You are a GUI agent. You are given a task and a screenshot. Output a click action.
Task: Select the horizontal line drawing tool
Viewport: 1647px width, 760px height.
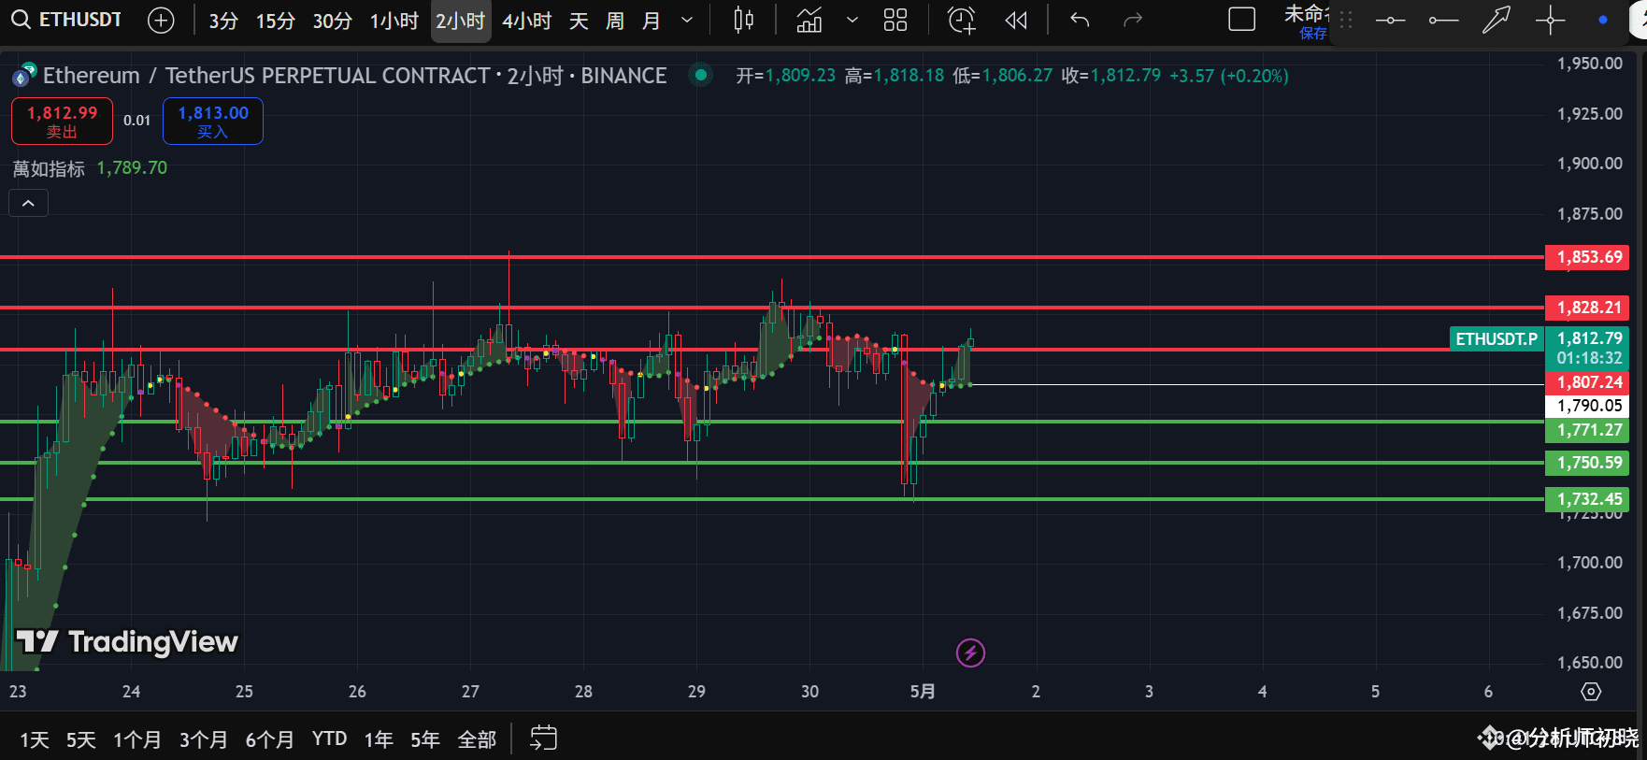click(x=1391, y=20)
